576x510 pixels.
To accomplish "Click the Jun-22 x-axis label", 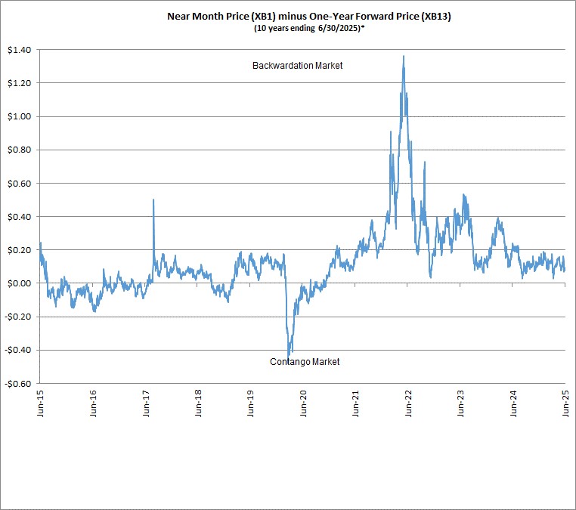I will 407,403.
